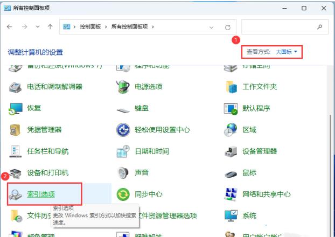The height and width of the screenshot is (237, 335).
Task: Go up one level with up arrow
Action: coord(50,27)
